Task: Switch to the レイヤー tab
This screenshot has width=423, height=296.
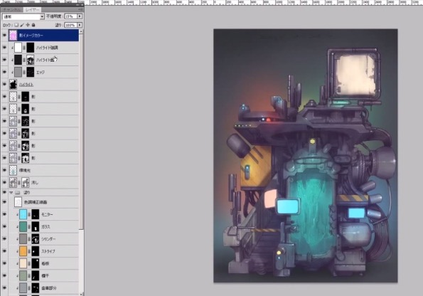Action: coord(33,9)
